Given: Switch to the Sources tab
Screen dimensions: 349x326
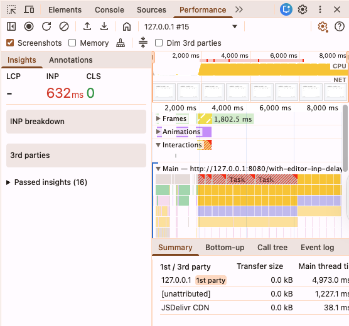Looking at the screenshot, I should point(151,10).
